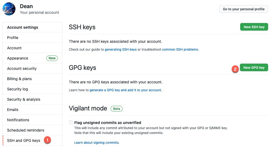Image resolution: width=273 pixels, height=147 pixels.
Task: Open the Account settings item
Action: [x=32, y=48]
